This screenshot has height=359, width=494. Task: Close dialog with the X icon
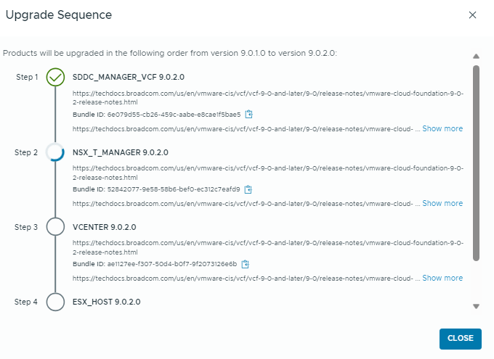[473, 15]
